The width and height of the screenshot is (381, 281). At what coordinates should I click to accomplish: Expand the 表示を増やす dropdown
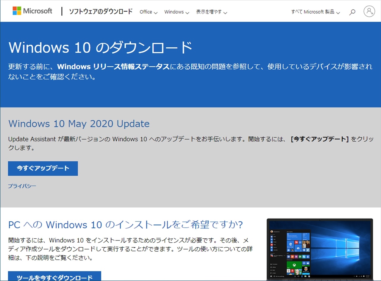(x=212, y=12)
